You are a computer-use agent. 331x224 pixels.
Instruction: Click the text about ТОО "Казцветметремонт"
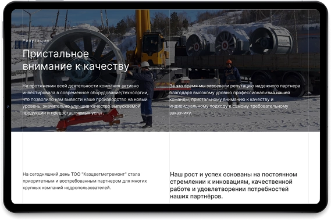(85, 181)
